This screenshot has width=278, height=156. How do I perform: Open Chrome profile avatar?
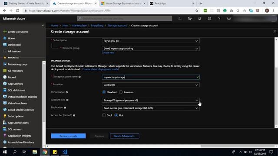pyautogui.click(x=267, y=10)
